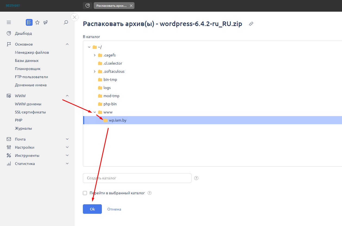
Task: Enable Перейти в выбранный каталог checkbox
Action: tap(85, 193)
